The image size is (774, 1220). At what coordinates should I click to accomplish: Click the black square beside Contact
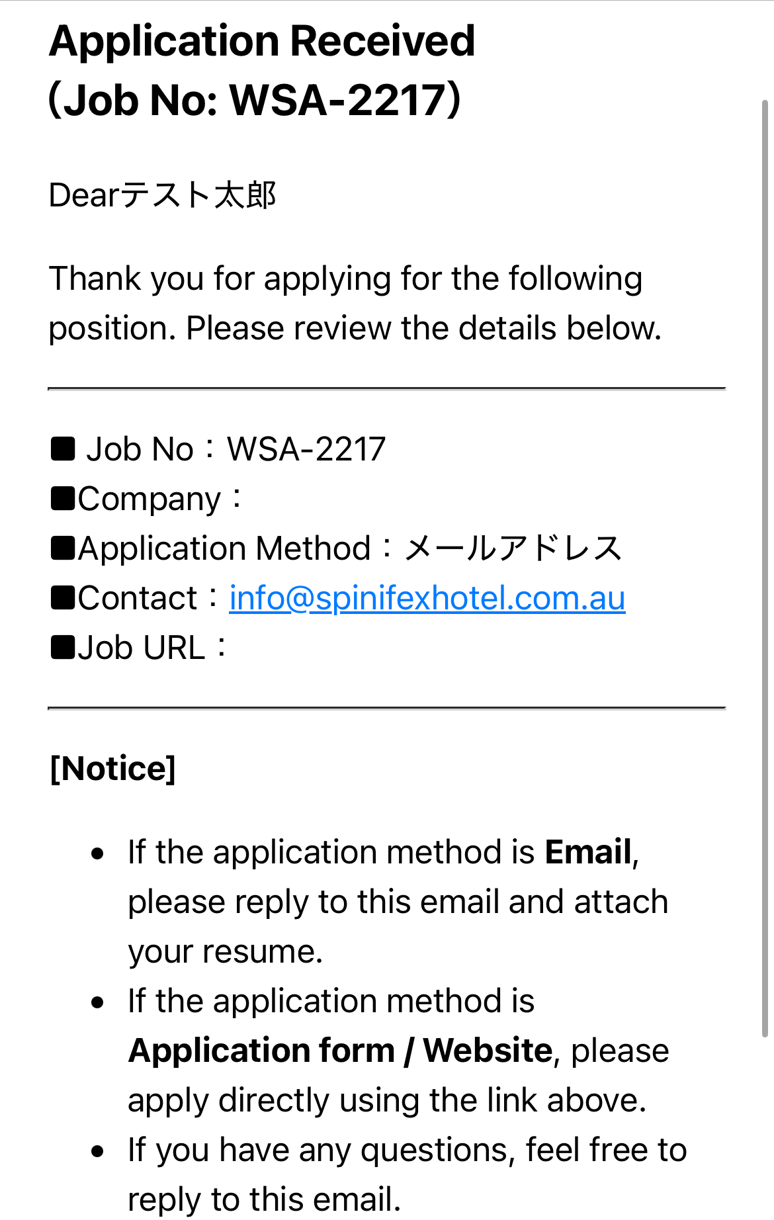pos(63,597)
